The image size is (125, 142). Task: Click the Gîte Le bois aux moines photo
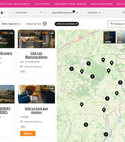pyautogui.click(x=36, y=94)
